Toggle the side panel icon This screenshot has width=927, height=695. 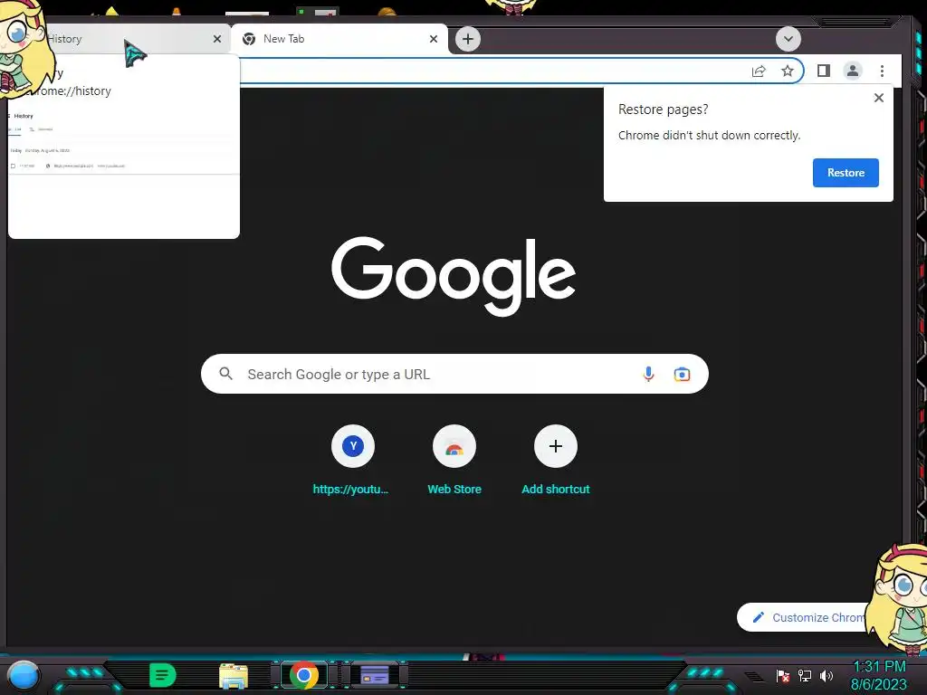[824, 71]
